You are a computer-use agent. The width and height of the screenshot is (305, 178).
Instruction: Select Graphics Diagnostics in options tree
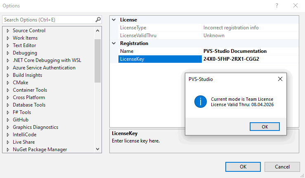pyautogui.click(x=35, y=127)
